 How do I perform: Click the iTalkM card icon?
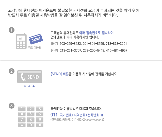pyautogui.click(x=36, y=39)
